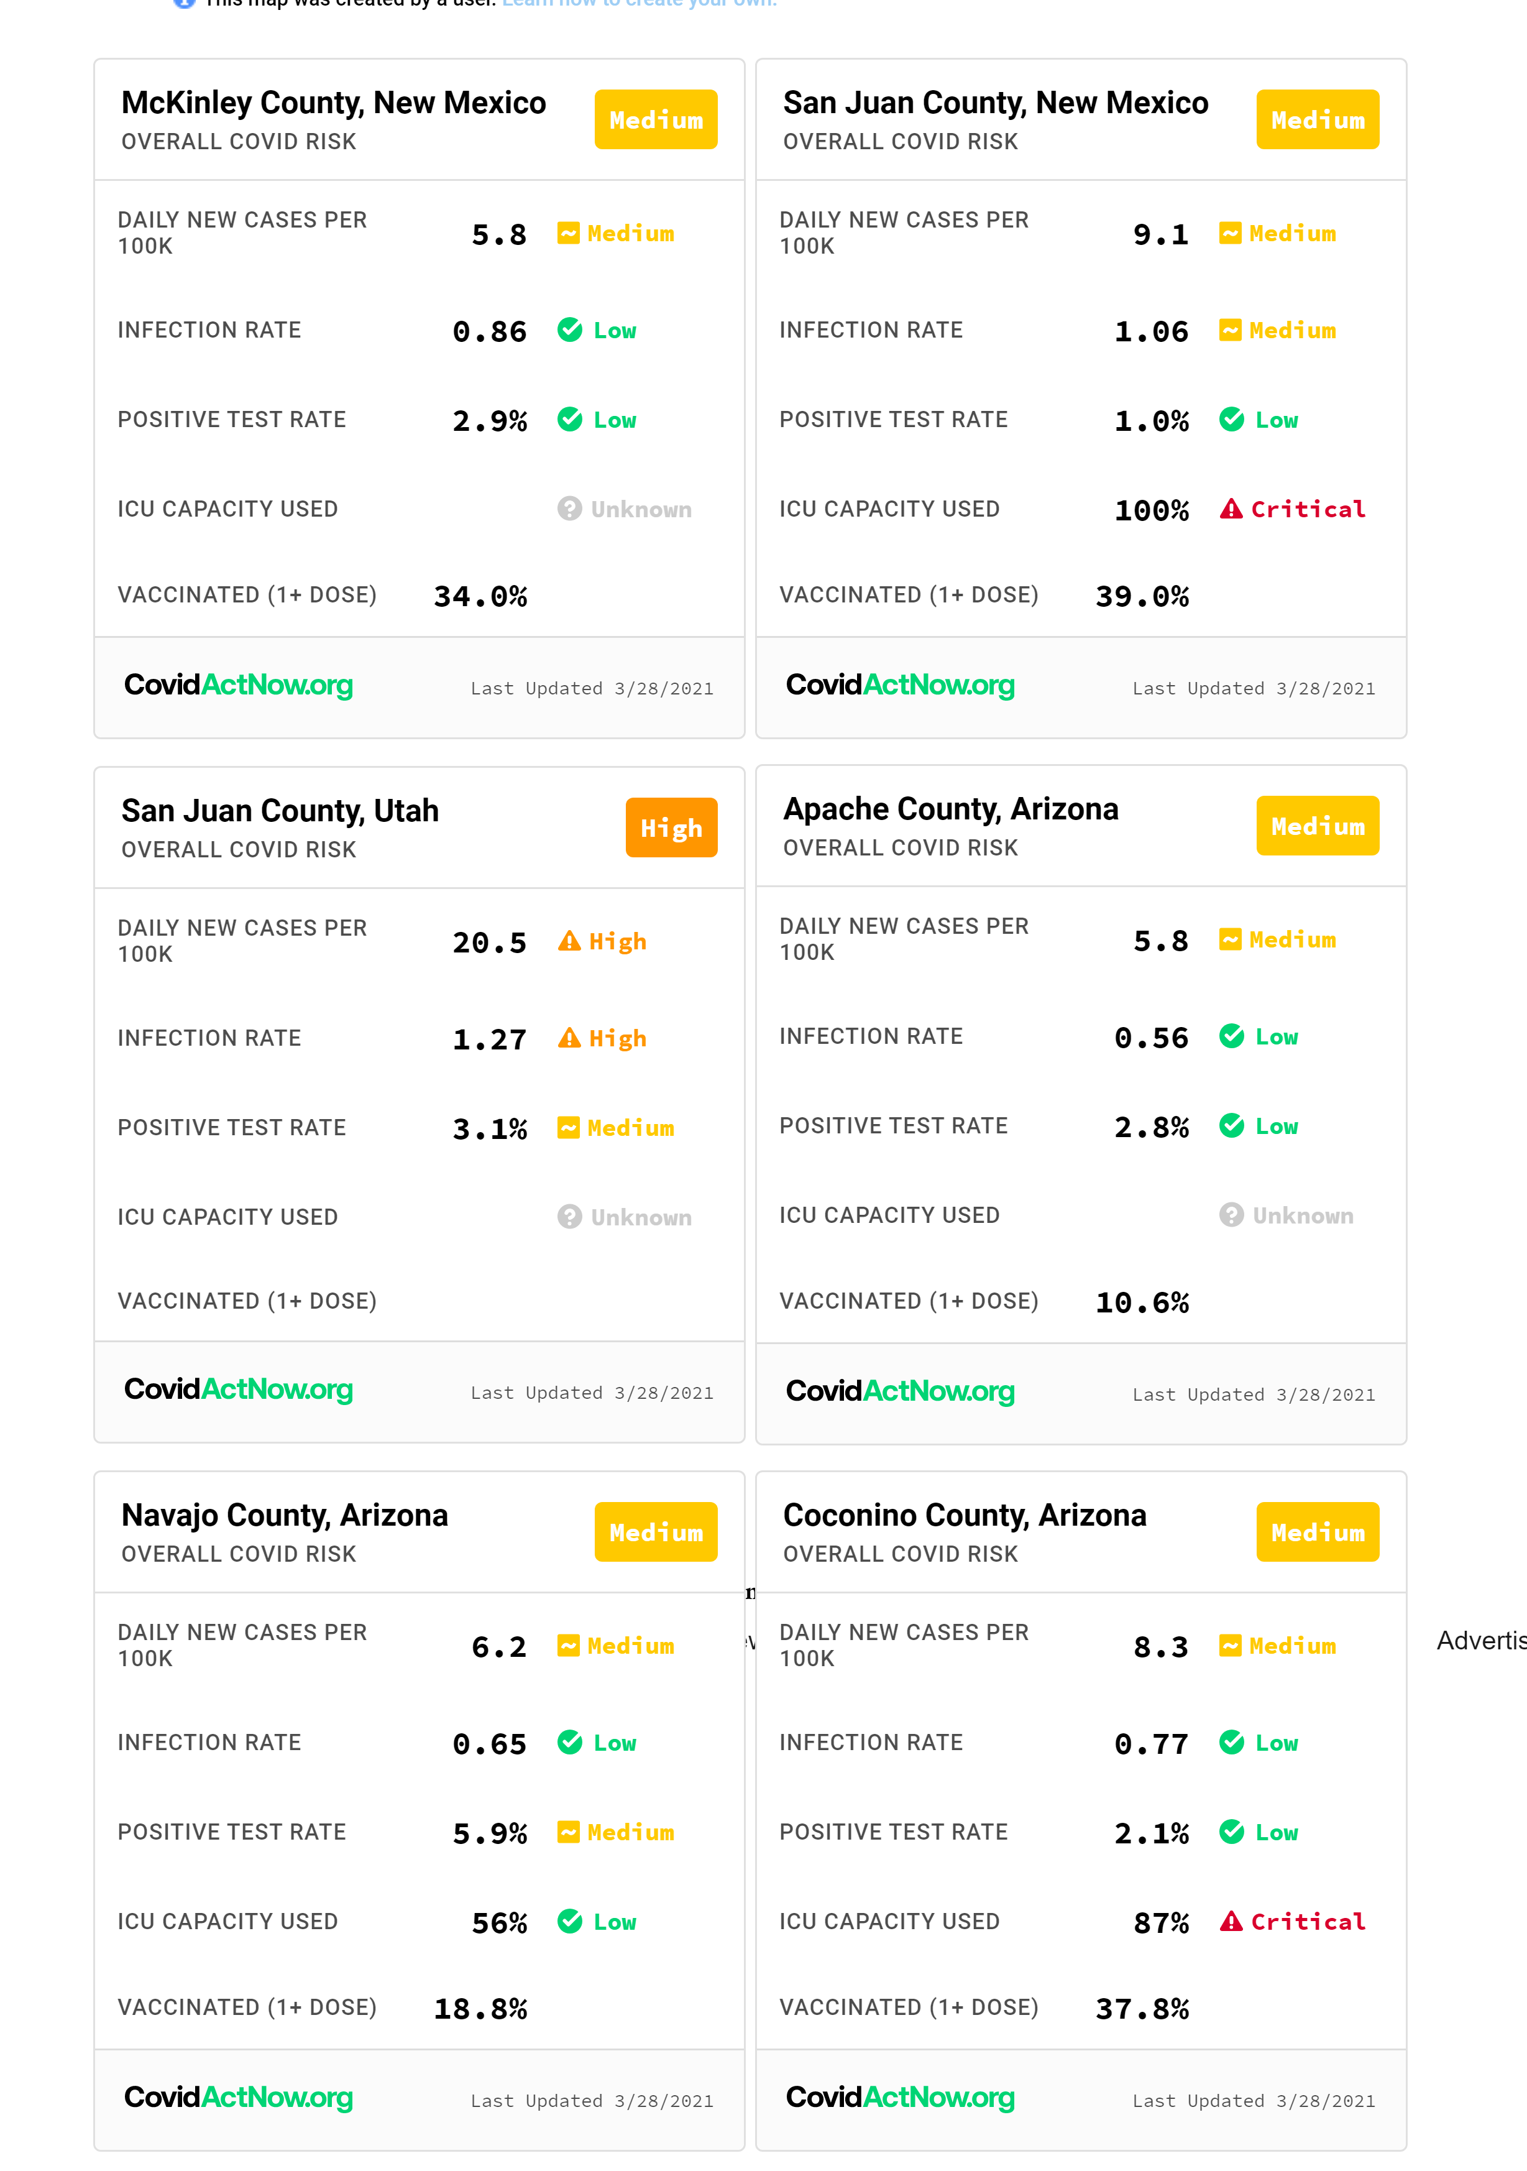Click Low checkmark for Navajo ICU capacity

point(569,1921)
